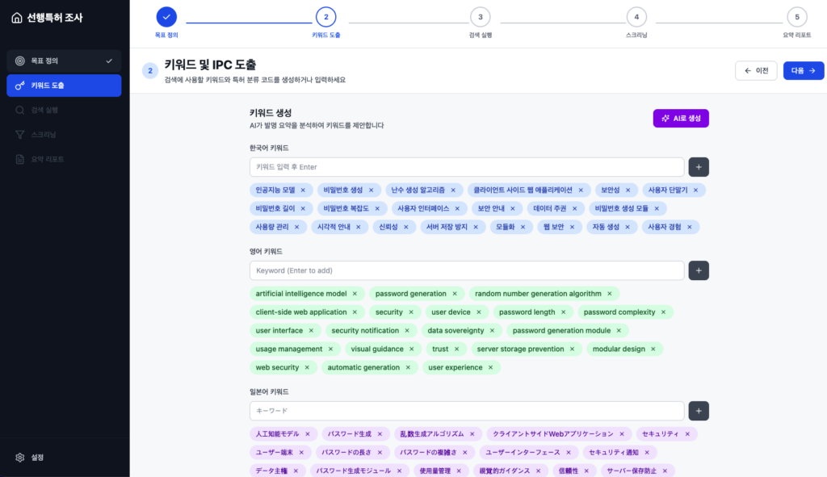Remove the 'セキュリティ' Japanese keyword tag
The image size is (827, 477).
coord(689,434)
